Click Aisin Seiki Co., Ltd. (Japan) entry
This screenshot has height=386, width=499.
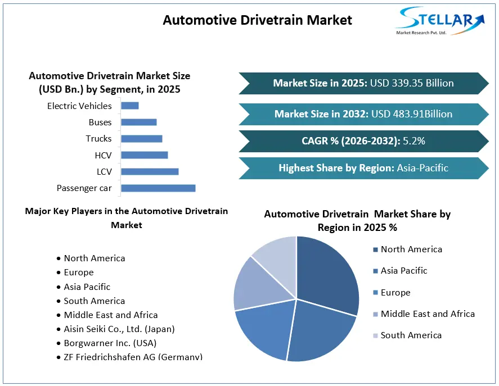tap(119, 329)
